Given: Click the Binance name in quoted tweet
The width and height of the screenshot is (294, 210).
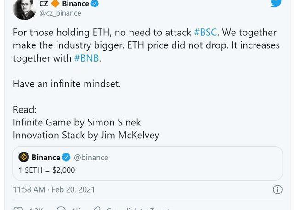Looking at the screenshot, I should (45, 157).
